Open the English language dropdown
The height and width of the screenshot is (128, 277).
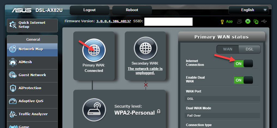249,10
